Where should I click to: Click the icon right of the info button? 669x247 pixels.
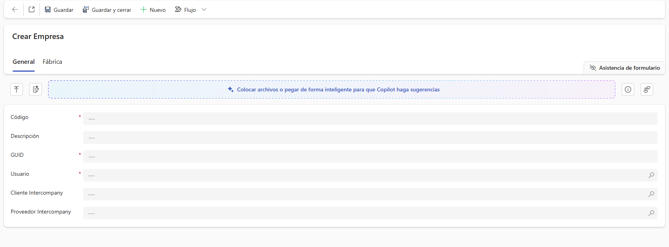pos(647,89)
